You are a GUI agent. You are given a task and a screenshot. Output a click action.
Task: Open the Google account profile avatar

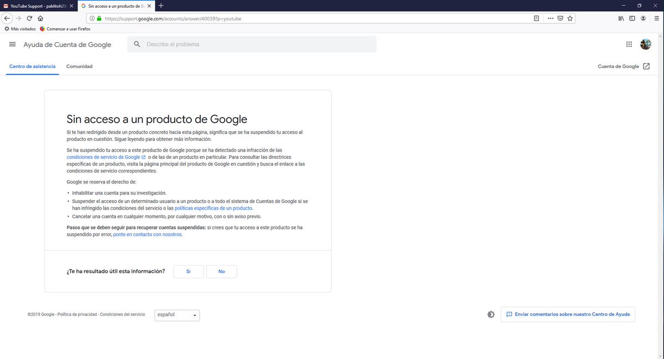click(x=646, y=44)
